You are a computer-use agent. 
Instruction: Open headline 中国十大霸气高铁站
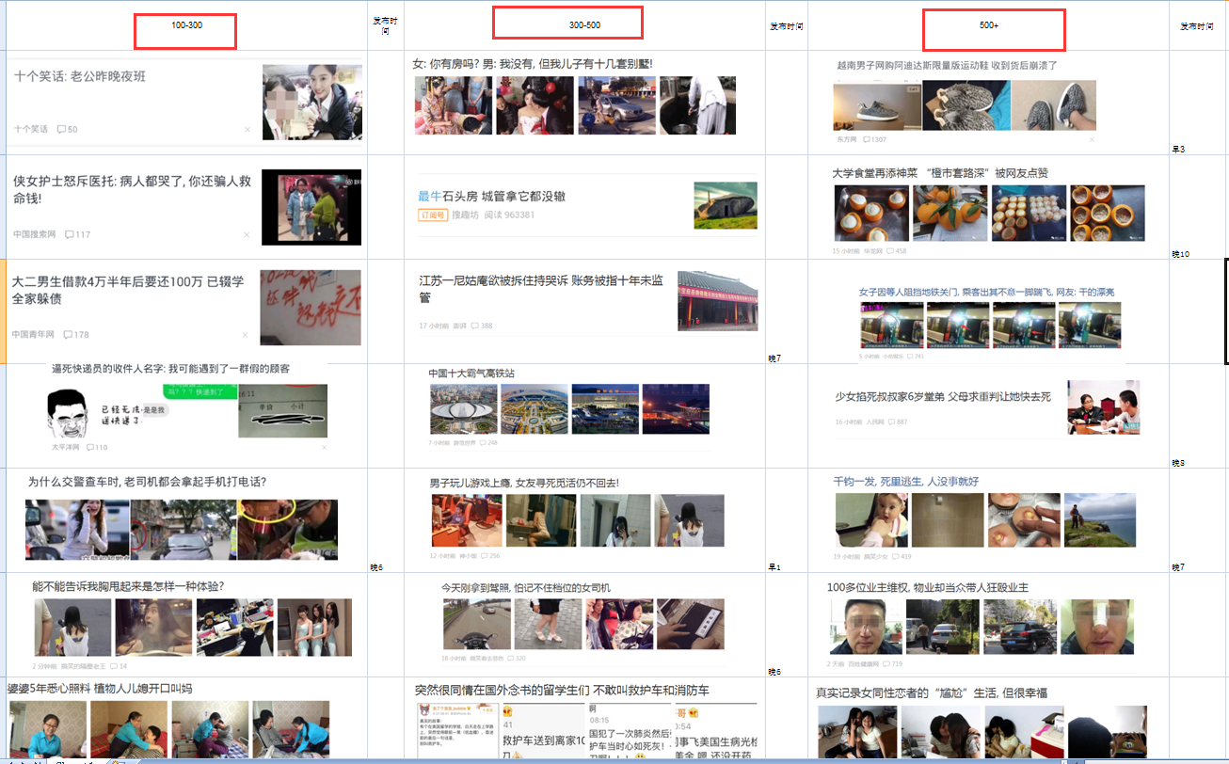point(471,374)
